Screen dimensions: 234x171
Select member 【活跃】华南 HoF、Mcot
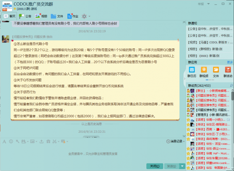209,153
